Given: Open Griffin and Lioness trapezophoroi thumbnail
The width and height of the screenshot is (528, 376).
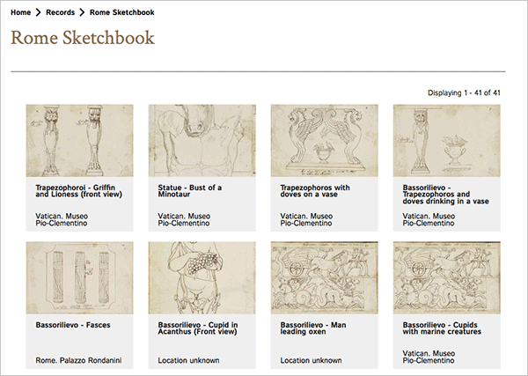Looking at the screenshot, I should 79,141.
